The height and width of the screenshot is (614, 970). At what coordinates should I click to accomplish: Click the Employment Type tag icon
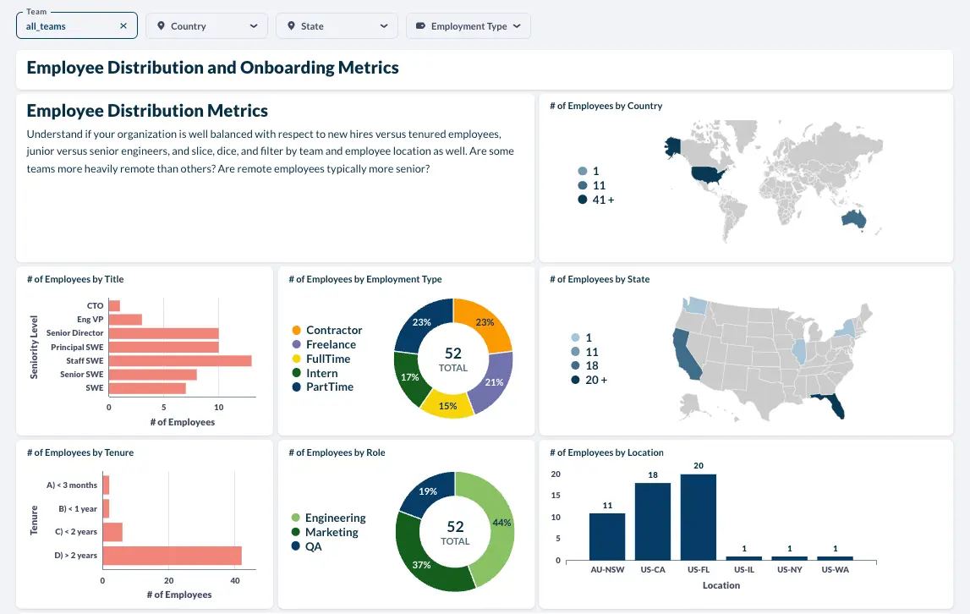pos(420,26)
